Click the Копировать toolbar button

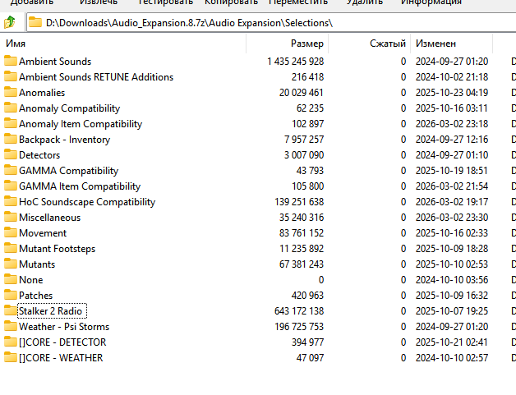(231, 2)
